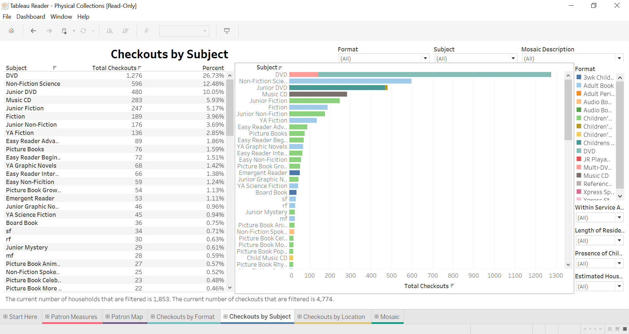
Task: Click the Format legend scroll down arrow
Action: (619, 196)
